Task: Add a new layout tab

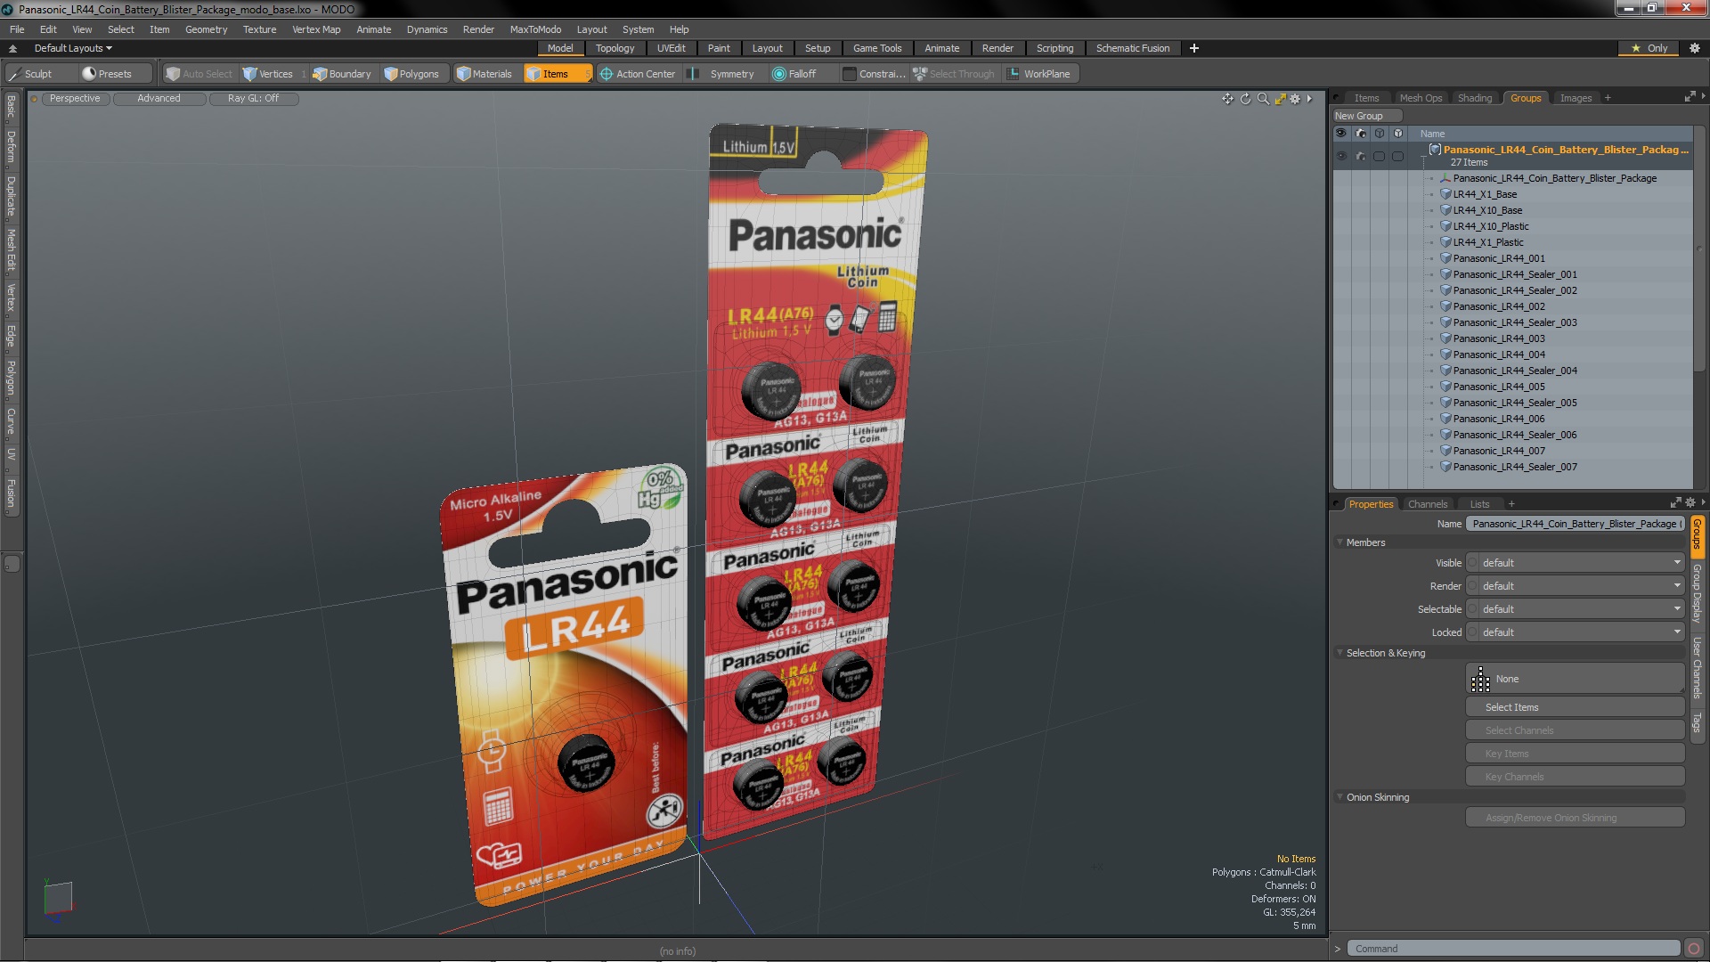Action: click(1194, 48)
